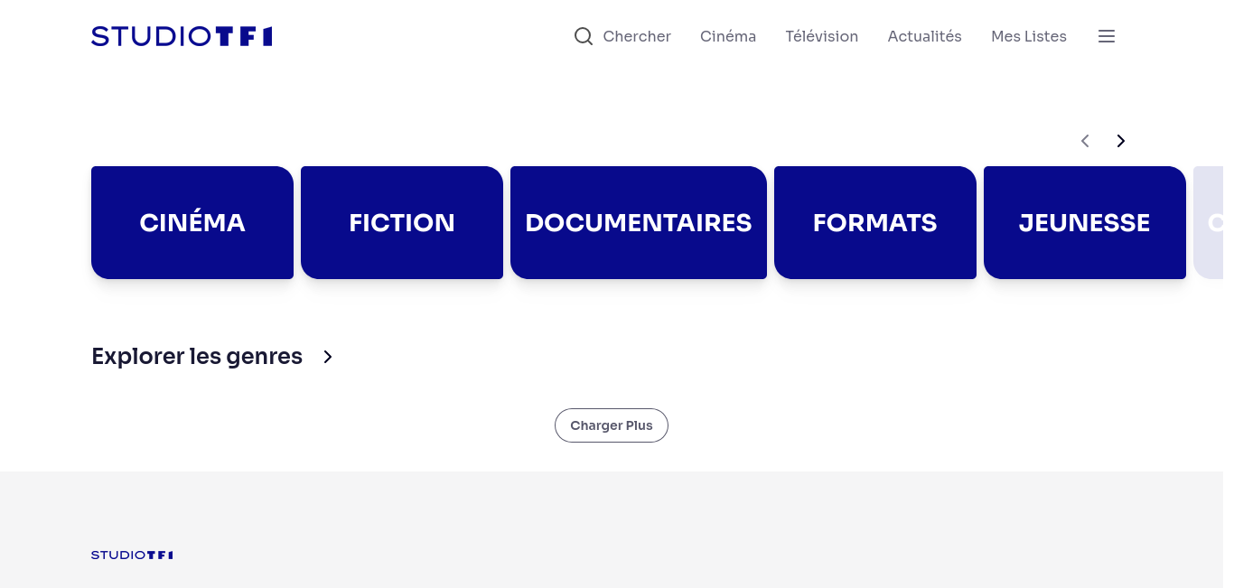Click the Charger Plus button
The width and height of the screenshot is (1234, 588).
pyautogui.click(x=612, y=425)
